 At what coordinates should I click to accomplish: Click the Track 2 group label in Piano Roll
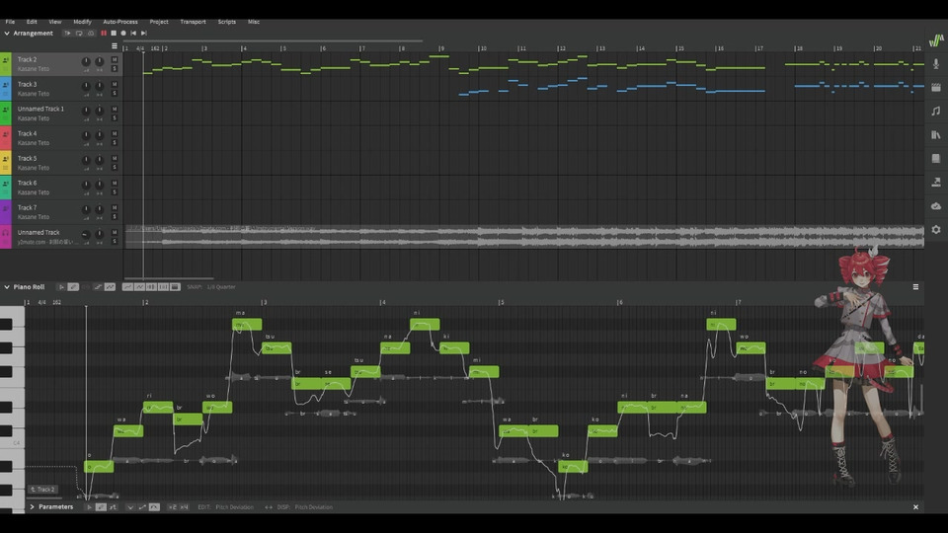tap(43, 490)
